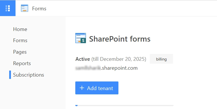Click the .sharepoint.com tenant domain
The image size is (217, 109).
pos(119,68)
